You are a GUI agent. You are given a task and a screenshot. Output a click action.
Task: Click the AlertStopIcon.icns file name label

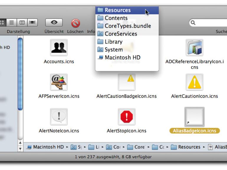pyautogui.click(x=126, y=131)
